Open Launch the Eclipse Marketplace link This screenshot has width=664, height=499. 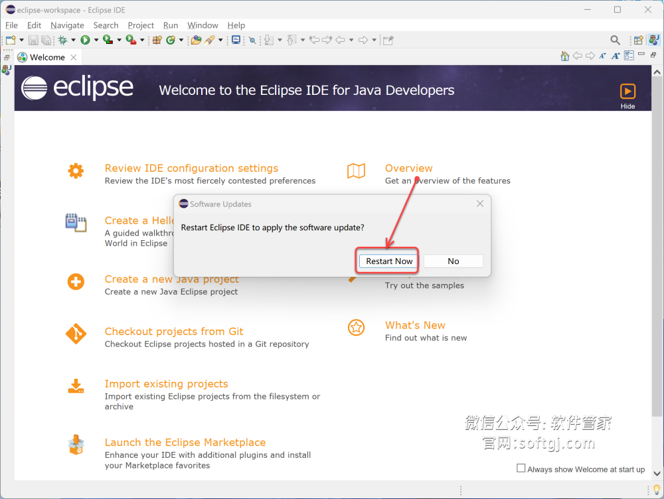pyautogui.click(x=185, y=443)
